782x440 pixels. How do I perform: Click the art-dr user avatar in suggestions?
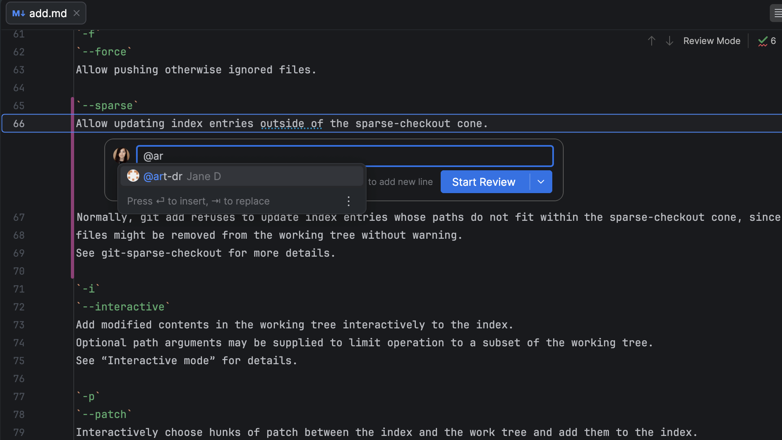pos(133,176)
